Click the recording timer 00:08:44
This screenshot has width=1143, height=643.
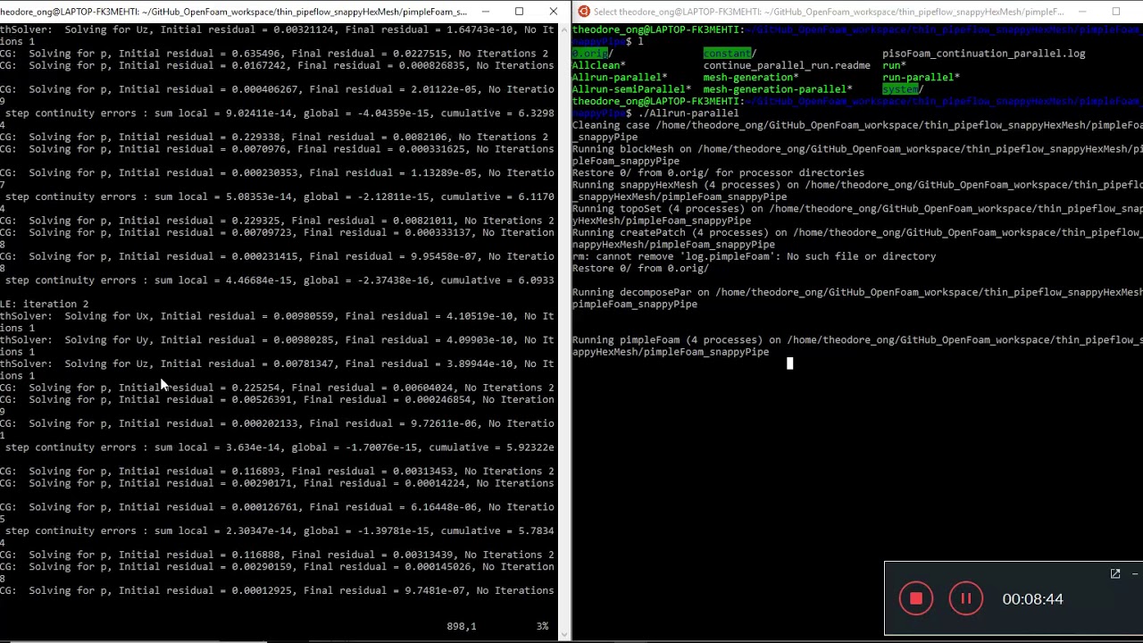point(1032,599)
